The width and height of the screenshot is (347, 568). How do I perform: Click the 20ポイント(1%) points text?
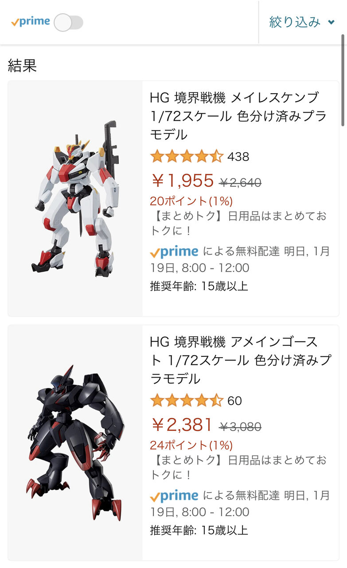point(191,201)
